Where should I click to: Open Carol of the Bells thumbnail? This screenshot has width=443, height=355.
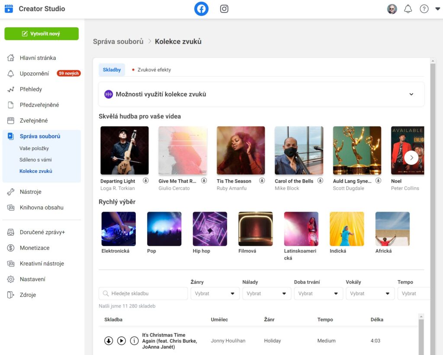point(299,150)
